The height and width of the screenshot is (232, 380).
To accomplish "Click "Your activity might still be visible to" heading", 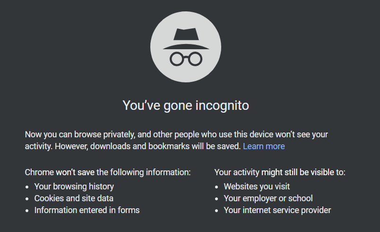I will [280, 172].
